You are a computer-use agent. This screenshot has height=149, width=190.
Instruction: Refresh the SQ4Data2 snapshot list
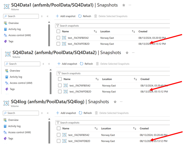(x=86, y=64)
